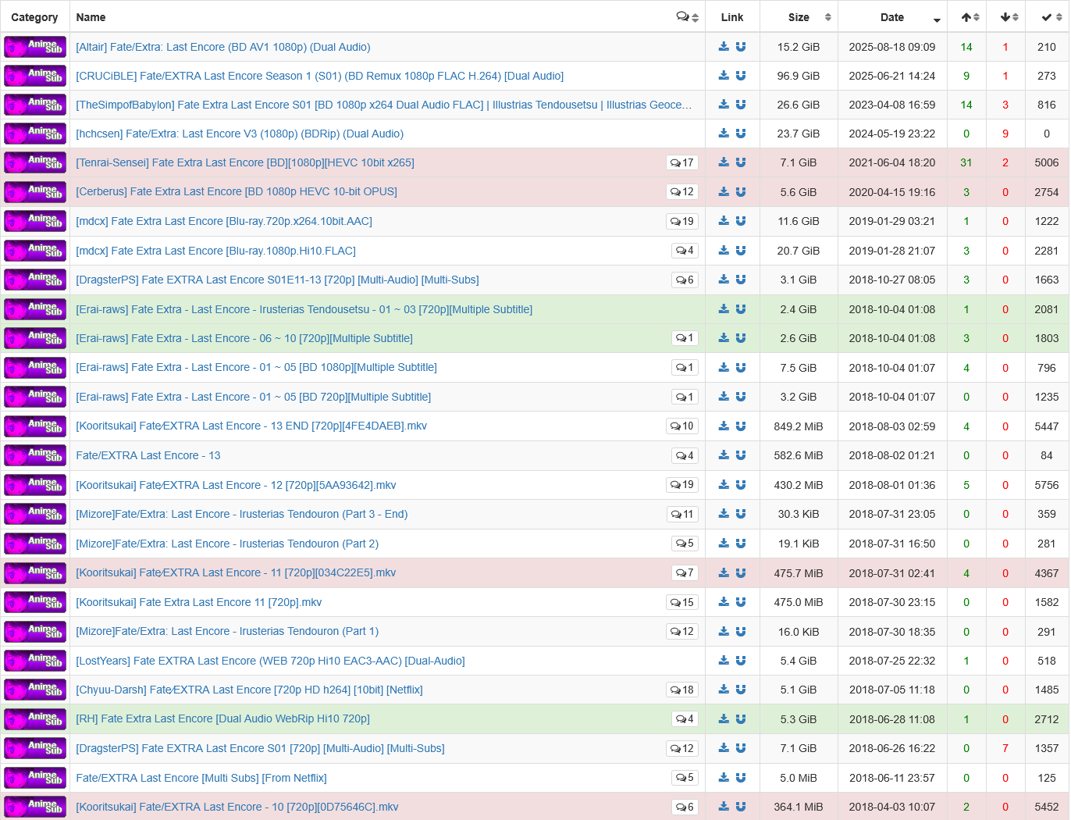This screenshot has width=1071, height=820.
Task: Click the Category column header
Action: [34, 17]
